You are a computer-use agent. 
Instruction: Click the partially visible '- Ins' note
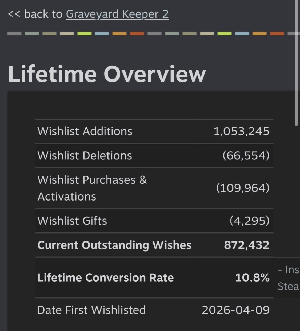(x=289, y=270)
